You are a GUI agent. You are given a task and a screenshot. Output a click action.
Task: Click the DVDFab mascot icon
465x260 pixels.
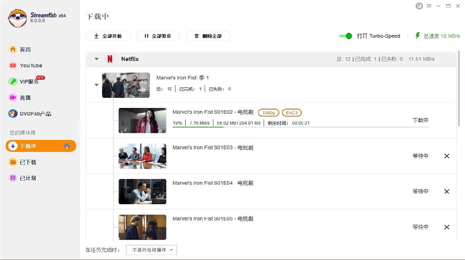pyautogui.click(x=13, y=113)
